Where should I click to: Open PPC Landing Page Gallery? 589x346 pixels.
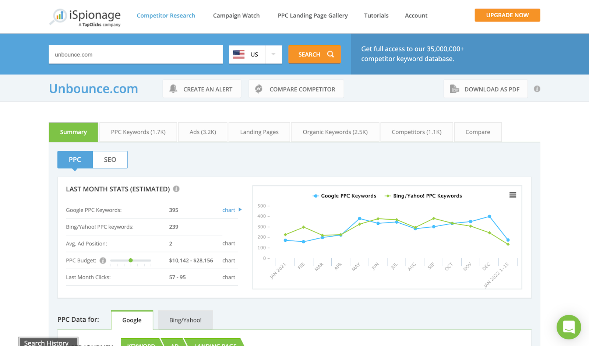click(313, 15)
